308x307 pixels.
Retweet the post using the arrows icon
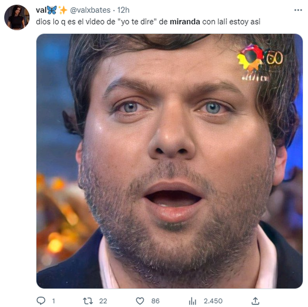[88, 301]
